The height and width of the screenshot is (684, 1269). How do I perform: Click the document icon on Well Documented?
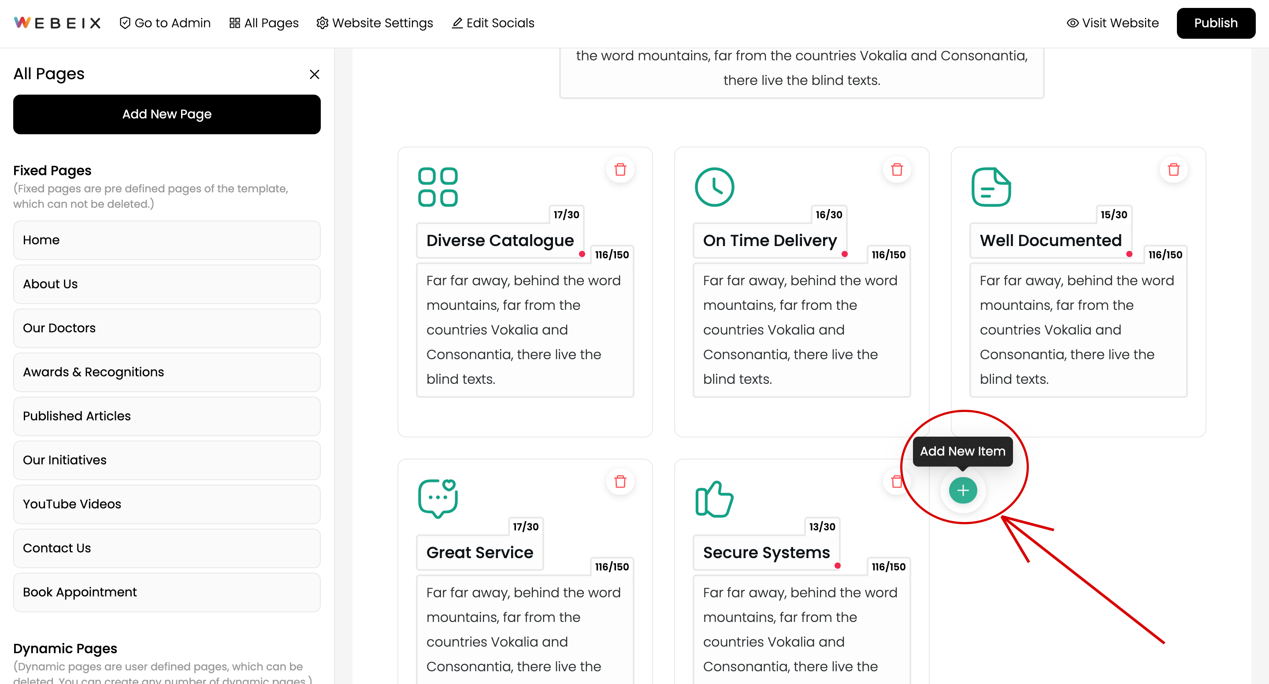tap(991, 187)
